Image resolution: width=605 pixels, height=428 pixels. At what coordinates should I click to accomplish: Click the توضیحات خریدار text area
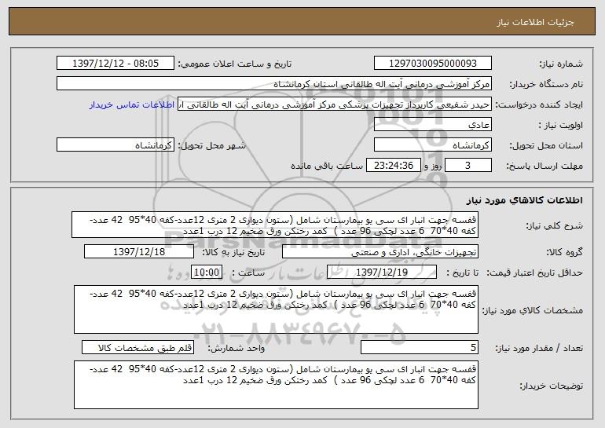[276, 385]
